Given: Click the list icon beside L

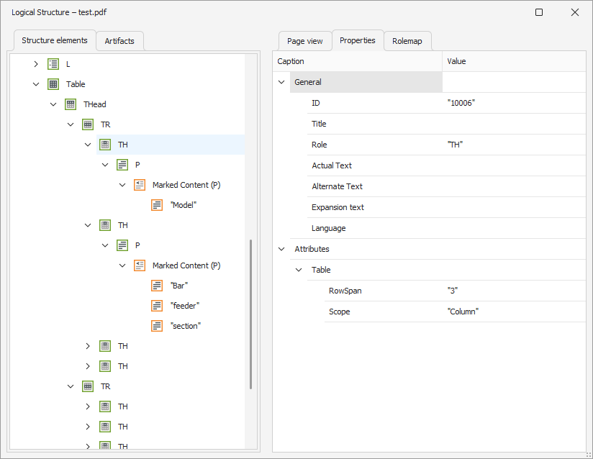Looking at the screenshot, I should coord(53,64).
